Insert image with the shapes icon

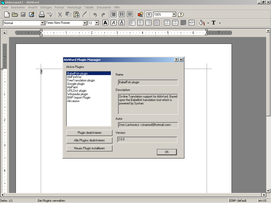point(140,15)
